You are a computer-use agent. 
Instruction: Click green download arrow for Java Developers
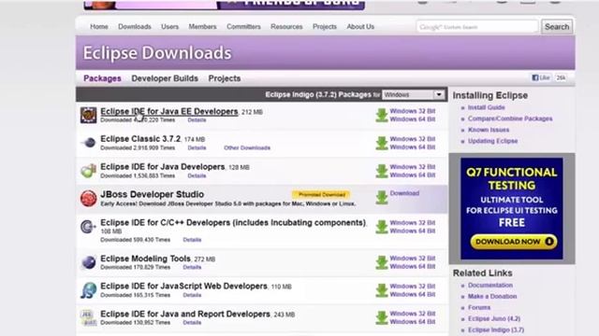click(x=382, y=171)
